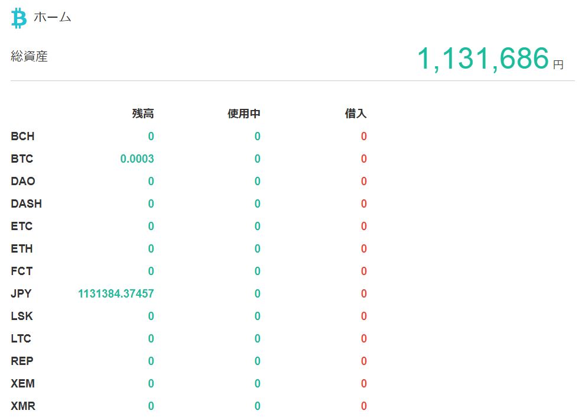Click the REP in-use value 0

(257, 361)
